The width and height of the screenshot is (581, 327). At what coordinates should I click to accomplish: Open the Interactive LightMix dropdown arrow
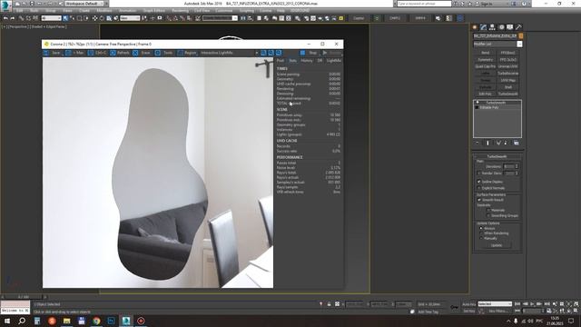tap(257, 53)
